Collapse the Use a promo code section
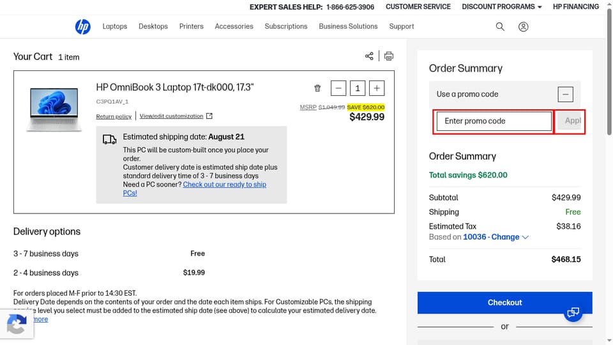Screen dimensions: 613x345 565,95
